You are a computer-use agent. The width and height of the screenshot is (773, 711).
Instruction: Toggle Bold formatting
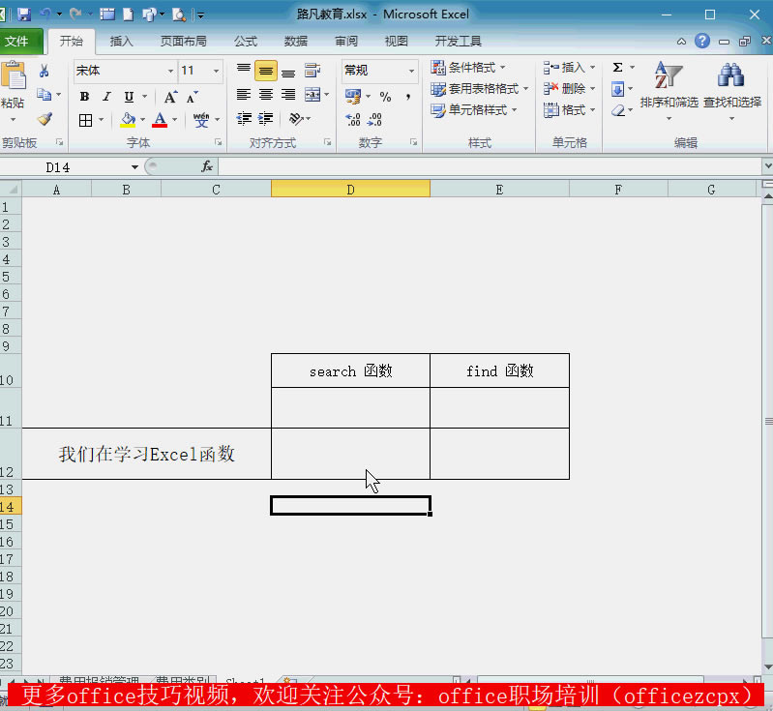[x=85, y=96]
